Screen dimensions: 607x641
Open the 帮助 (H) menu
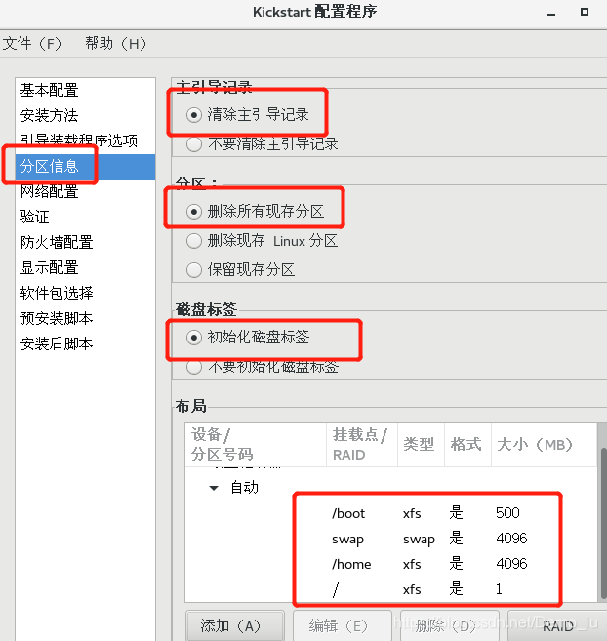(116, 43)
